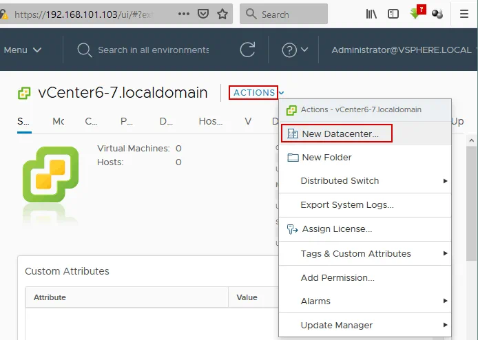
Task: Open the vSphere Menu dropdown
Action: [x=23, y=50]
